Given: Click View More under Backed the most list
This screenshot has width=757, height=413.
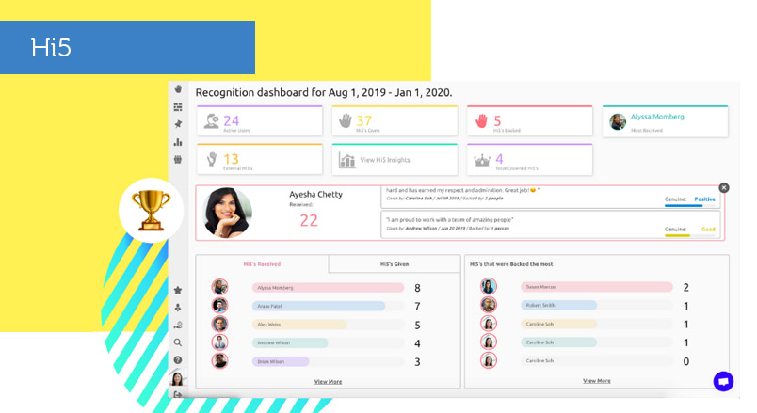Looking at the screenshot, I should 596,381.
